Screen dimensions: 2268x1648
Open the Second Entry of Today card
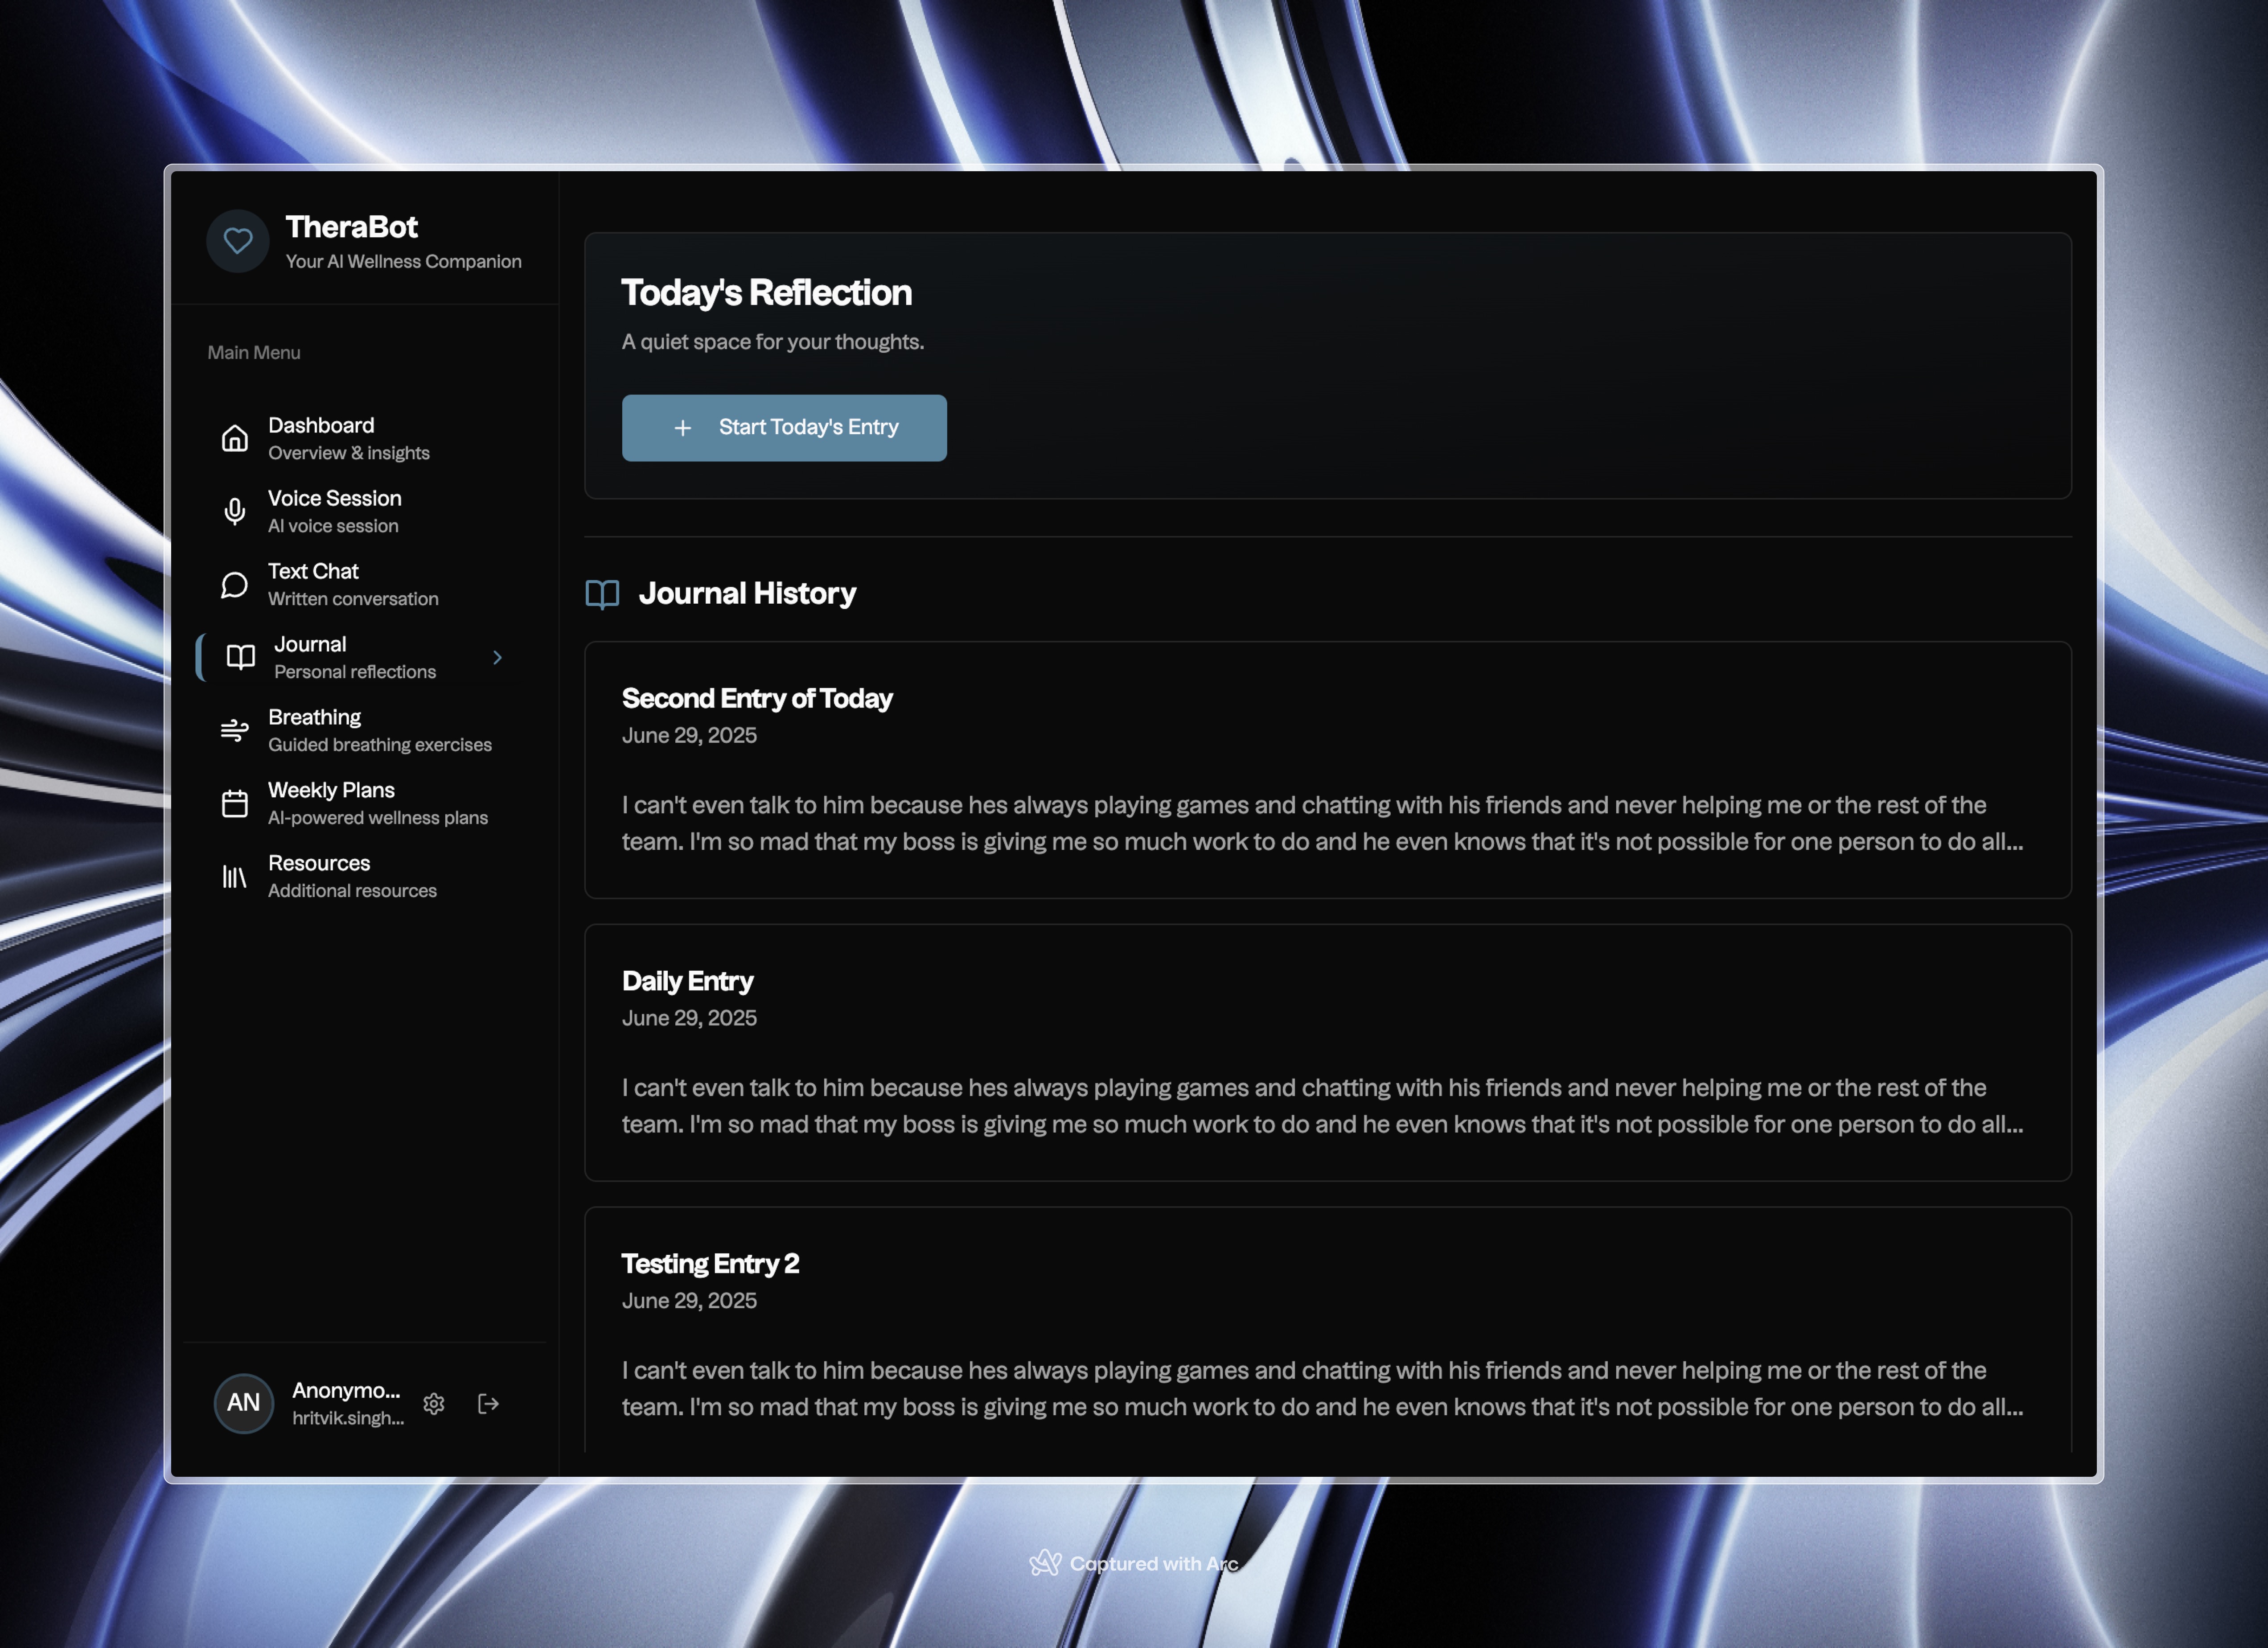1327,770
